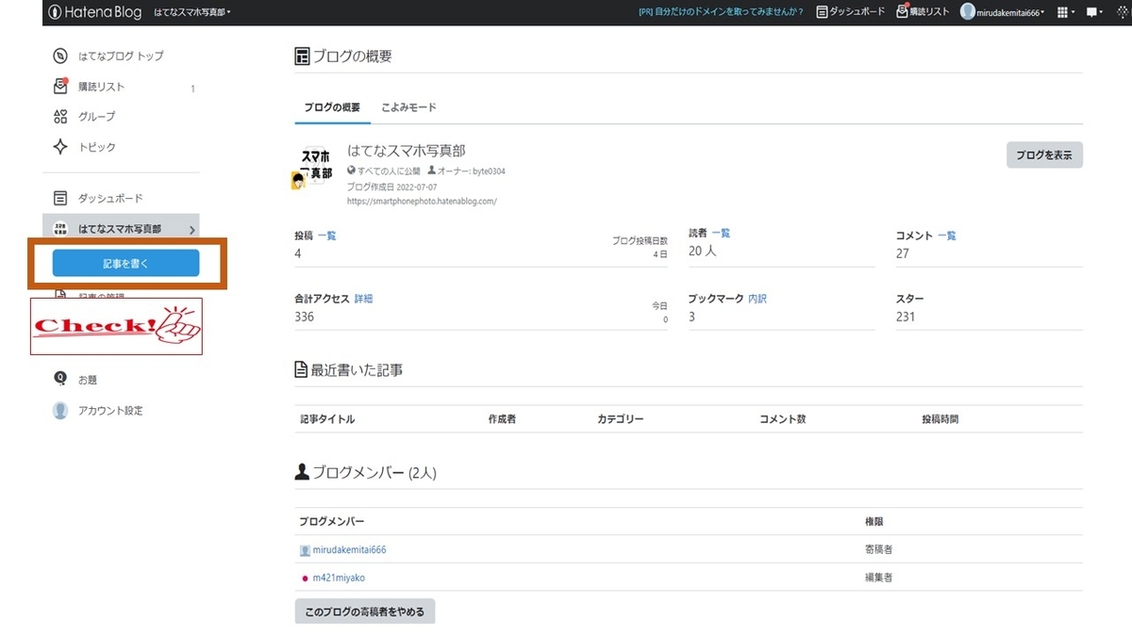Click the はてなスマホ写真部 blog title
This screenshot has width=1132, height=636.
point(407,151)
